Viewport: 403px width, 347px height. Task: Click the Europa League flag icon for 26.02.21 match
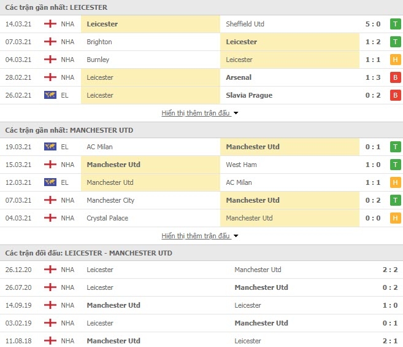50,95
